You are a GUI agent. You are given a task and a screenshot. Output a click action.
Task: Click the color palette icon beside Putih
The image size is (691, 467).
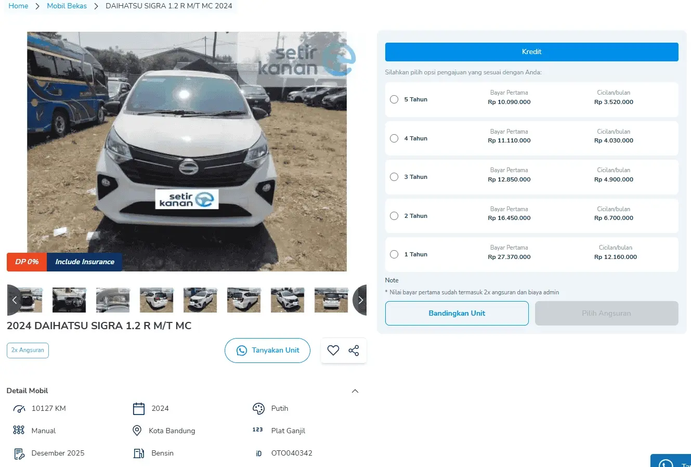pos(258,409)
